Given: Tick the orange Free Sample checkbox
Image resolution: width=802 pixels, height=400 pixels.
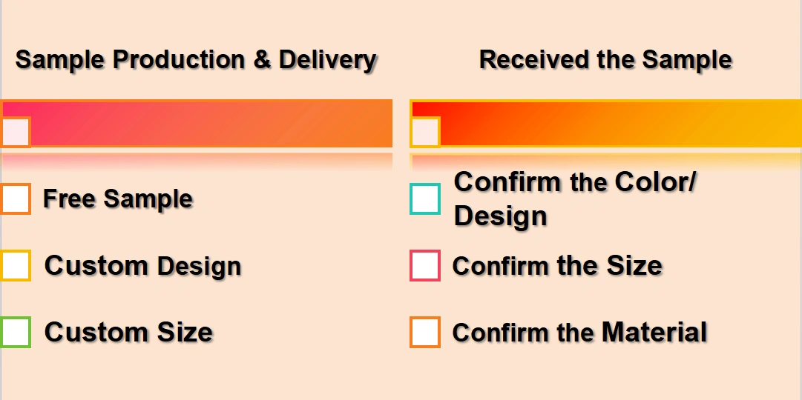Looking at the screenshot, I should pos(16,199).
